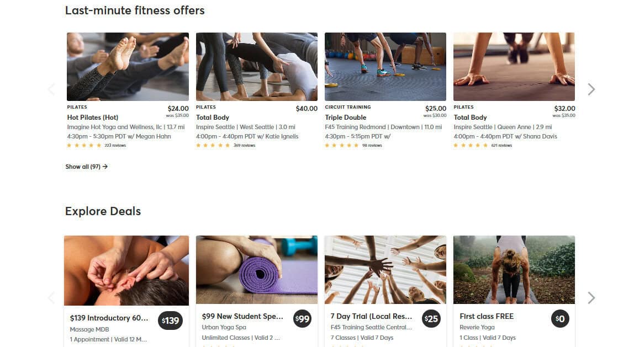This screenshot has height=347, width=634.
Task: Click Hot Pilates class photo thumbnail
Action: point(128,67)
